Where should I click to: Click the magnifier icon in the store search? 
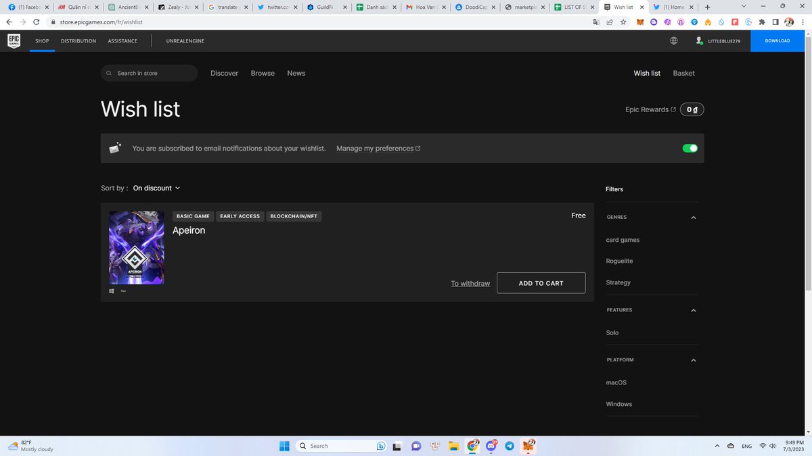[109, 73]
